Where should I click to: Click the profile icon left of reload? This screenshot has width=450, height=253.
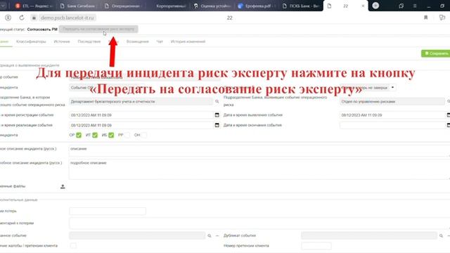pyautogui.click(x=8, y=18)
